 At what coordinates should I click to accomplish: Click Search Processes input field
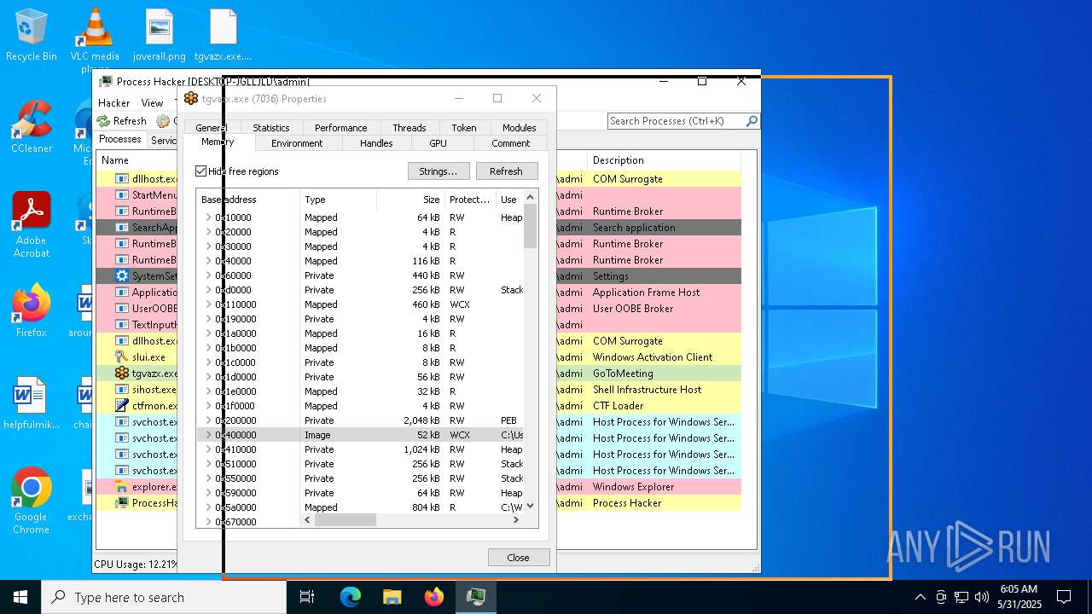click(676, 121)
